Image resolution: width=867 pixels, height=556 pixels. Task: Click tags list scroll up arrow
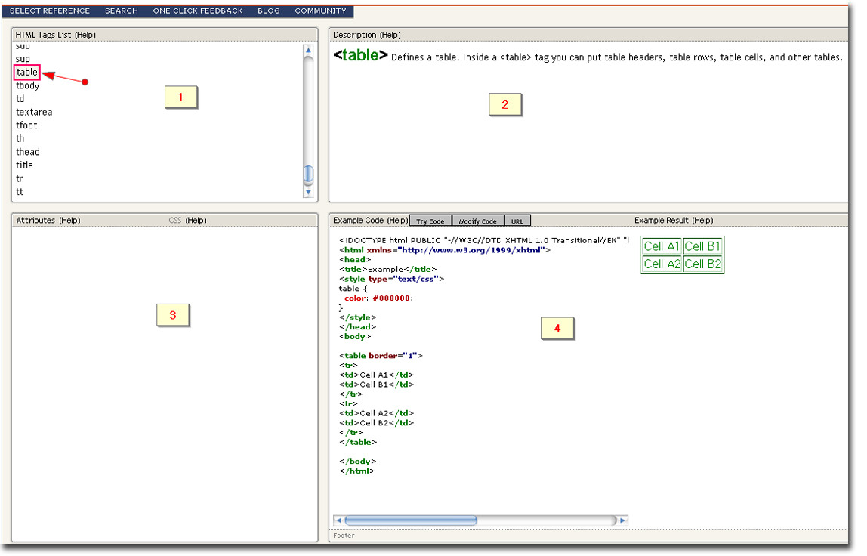309,51
